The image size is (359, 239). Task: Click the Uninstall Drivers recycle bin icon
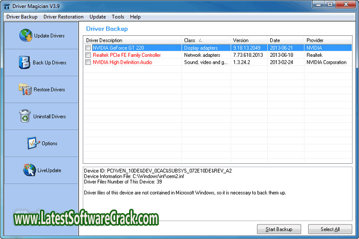(24, 116)
